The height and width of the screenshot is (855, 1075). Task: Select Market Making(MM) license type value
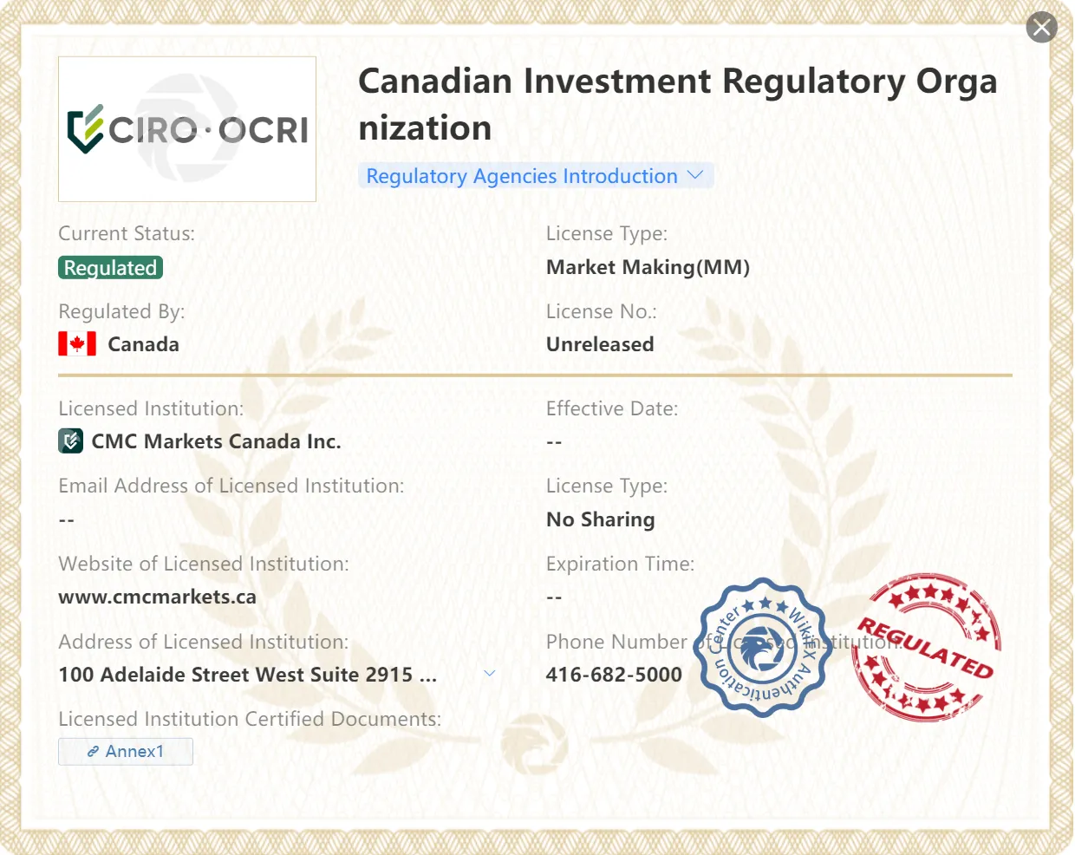coord(648,267)
